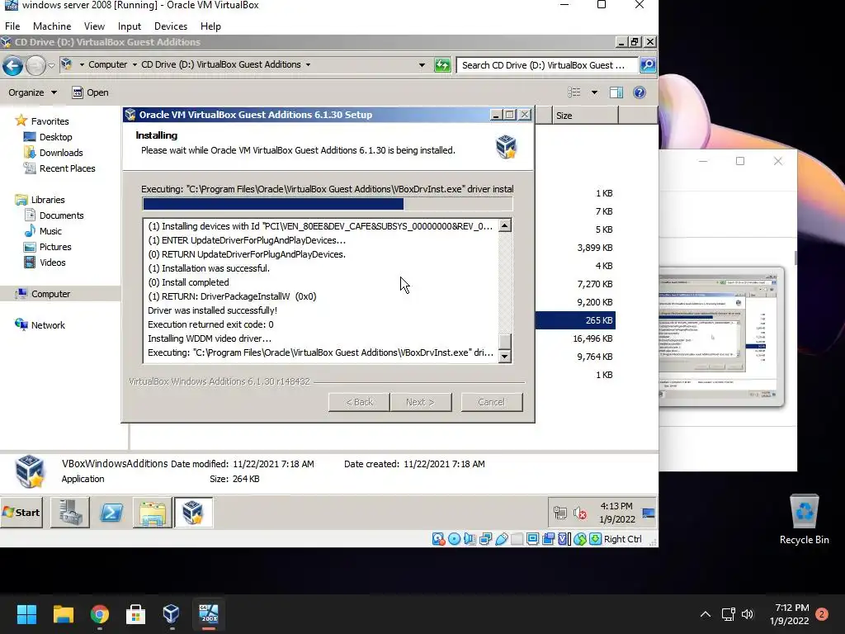Click the guest Start button
845x634 pixels.
(x=21, y=512)
